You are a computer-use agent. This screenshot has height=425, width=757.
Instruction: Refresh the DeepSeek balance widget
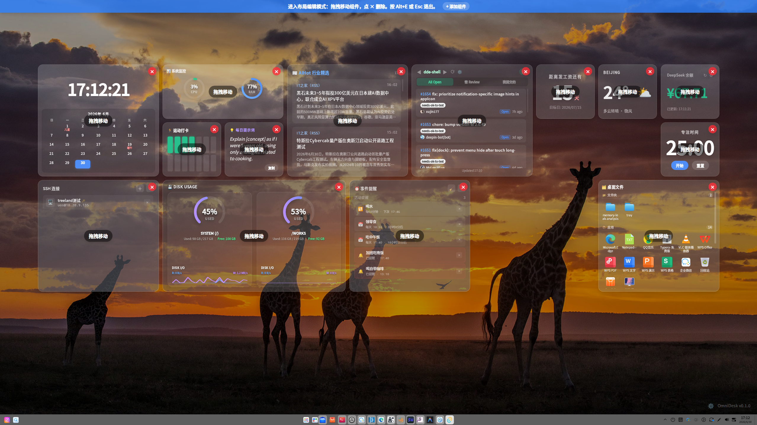click(705, 75)
